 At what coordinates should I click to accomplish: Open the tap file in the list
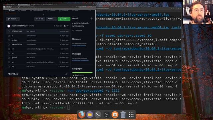[x=13, y=67]
